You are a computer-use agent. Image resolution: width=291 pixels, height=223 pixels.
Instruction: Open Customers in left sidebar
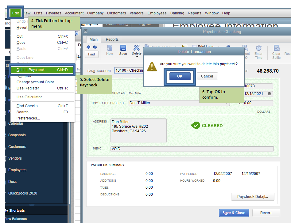pyautogui.click(x=17, y=147)
